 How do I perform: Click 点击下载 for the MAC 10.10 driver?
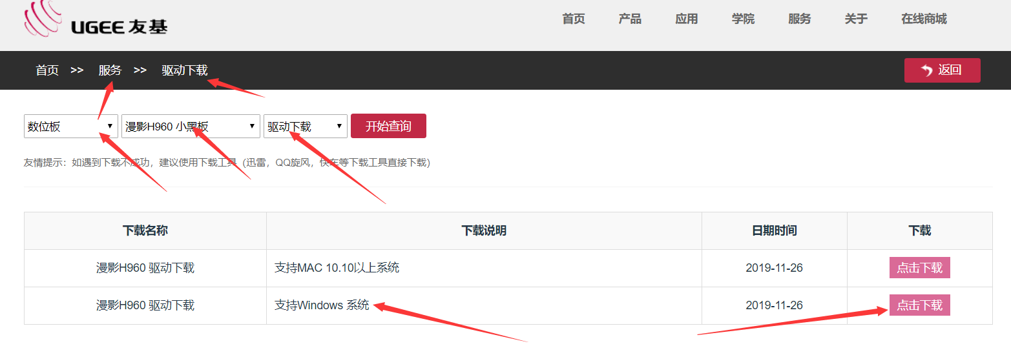(919, 268)
